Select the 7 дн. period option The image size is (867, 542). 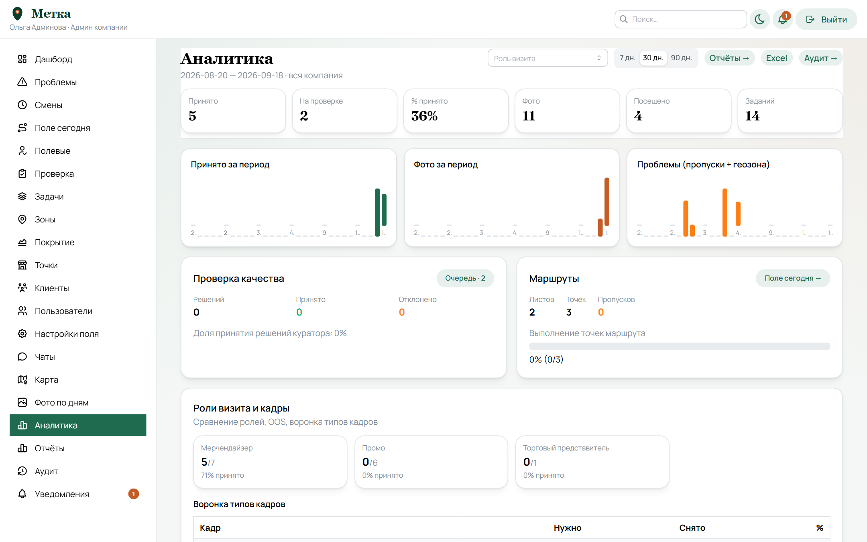627,58
